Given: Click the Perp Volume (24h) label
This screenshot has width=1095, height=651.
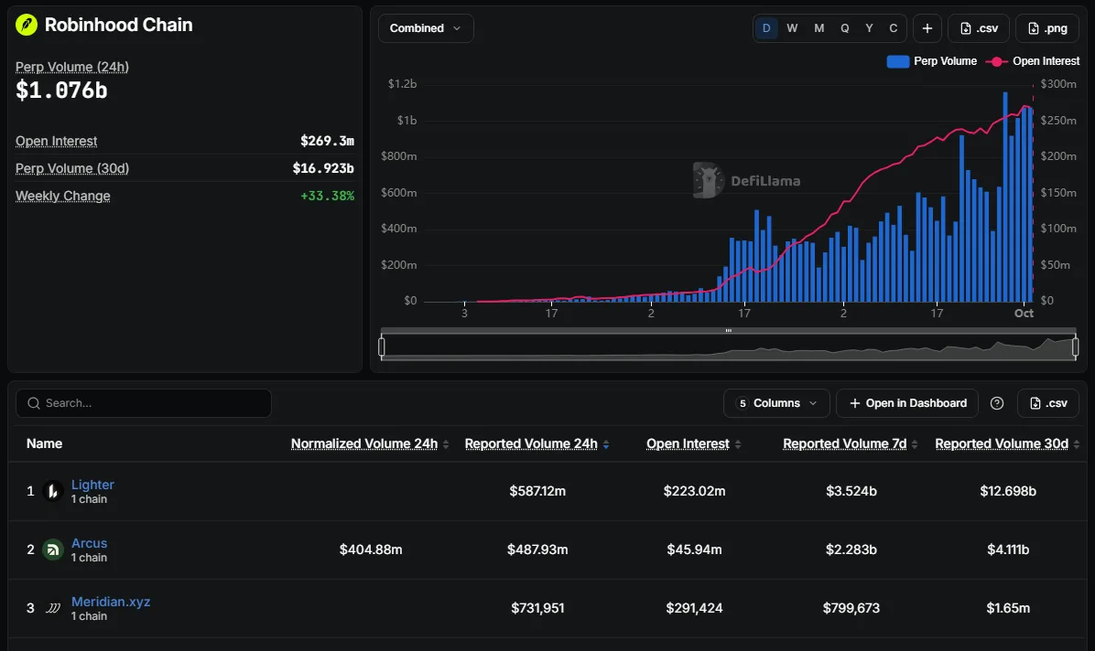Looking at the screenshot, I should click(x=72, y=67).
